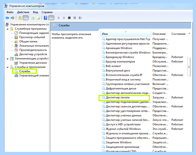196x155 pixels.
Task: Select the Защищенное хранилище service
Action: [123, 147]
